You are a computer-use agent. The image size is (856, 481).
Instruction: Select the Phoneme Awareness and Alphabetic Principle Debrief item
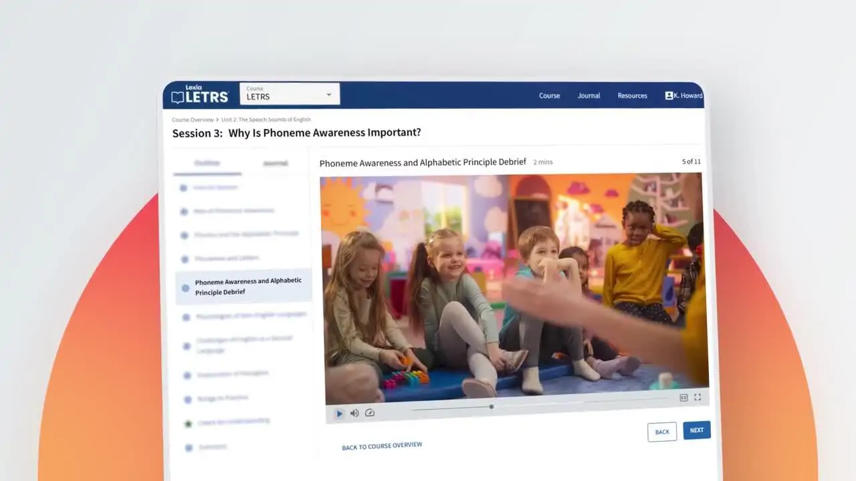tap(248, 286)
